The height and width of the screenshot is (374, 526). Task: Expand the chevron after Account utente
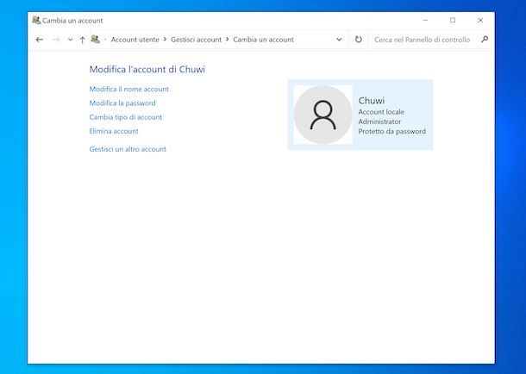point(165,40)
